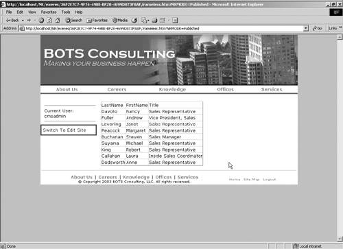Open the View menu
This screenshot has height=249, width=343.
[x=32, y=12]
